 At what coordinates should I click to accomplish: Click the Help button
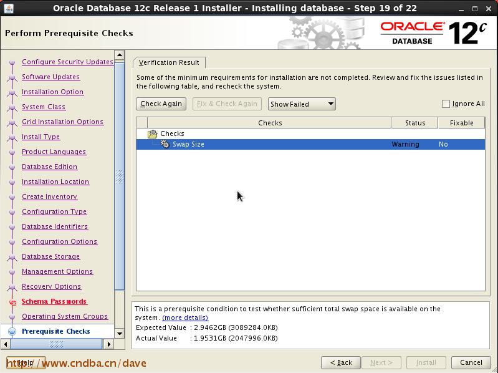(x=26, y=362)
